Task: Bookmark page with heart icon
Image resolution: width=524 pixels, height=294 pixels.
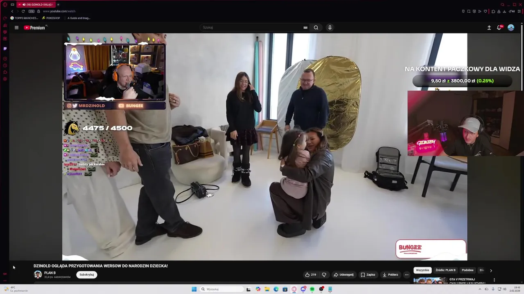Action: coord(486,11)
